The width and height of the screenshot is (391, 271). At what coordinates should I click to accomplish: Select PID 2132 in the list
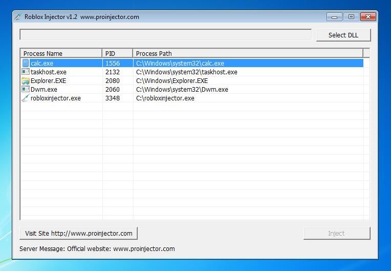113,72
